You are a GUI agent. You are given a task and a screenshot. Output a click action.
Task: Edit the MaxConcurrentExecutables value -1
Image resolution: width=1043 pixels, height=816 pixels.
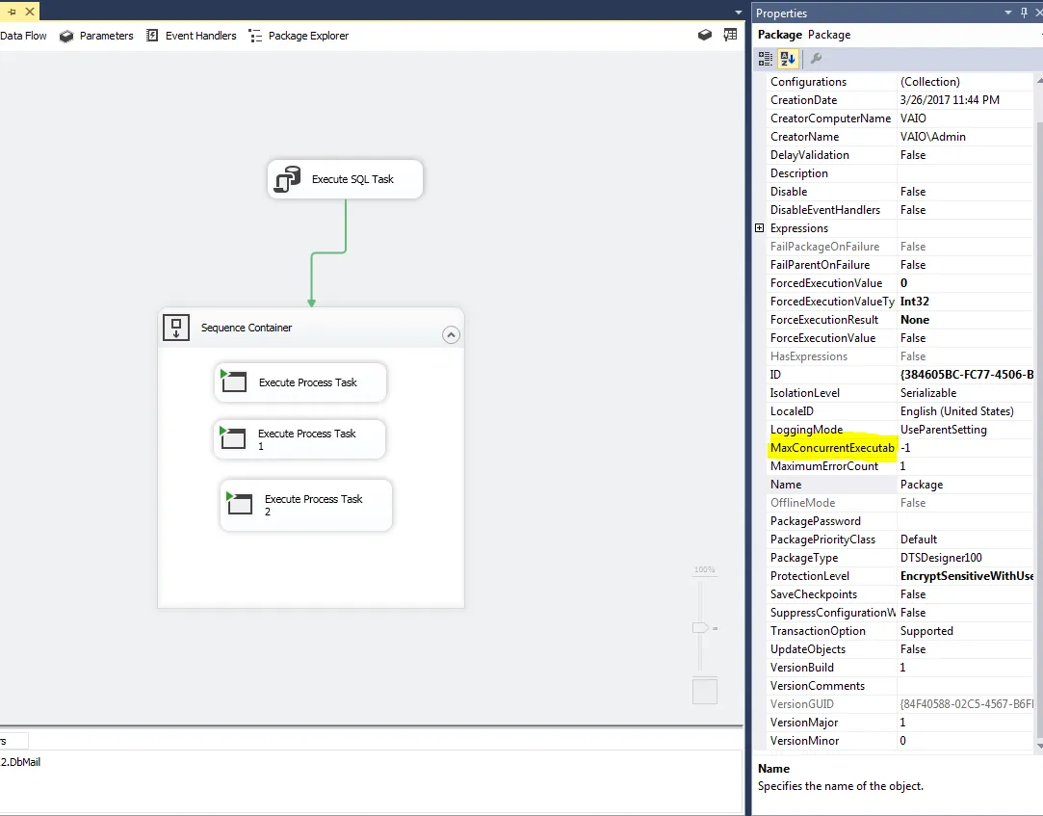[965, 448]
